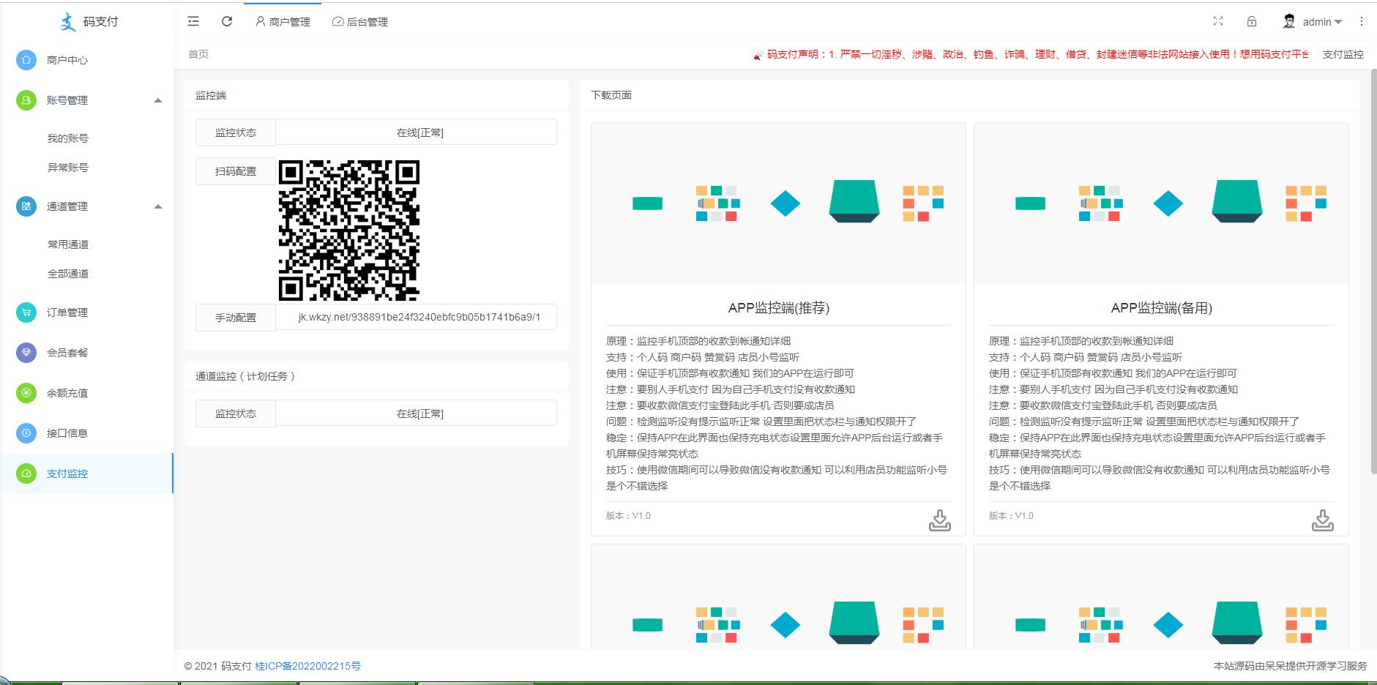This screenshot has height=685, width=1377.
Task: Click the monitoring QR code image
Action: 349,231
